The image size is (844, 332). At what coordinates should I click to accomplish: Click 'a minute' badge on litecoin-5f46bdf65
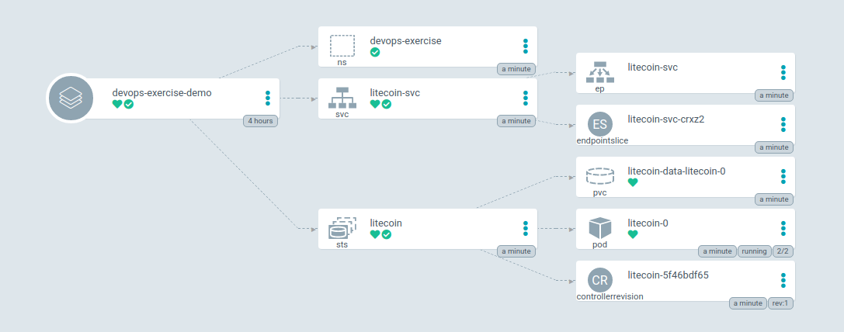click(748, 303)
